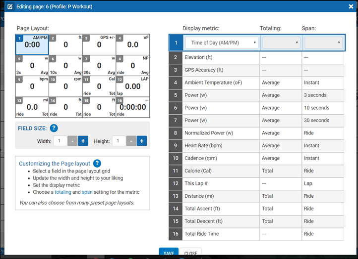Click the Width input field

coord(60,141)
